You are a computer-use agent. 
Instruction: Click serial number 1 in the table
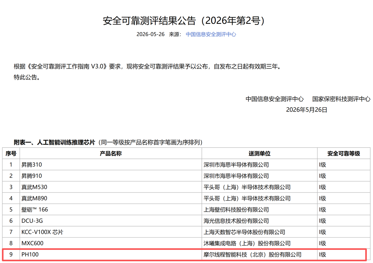tap(11, 165)
